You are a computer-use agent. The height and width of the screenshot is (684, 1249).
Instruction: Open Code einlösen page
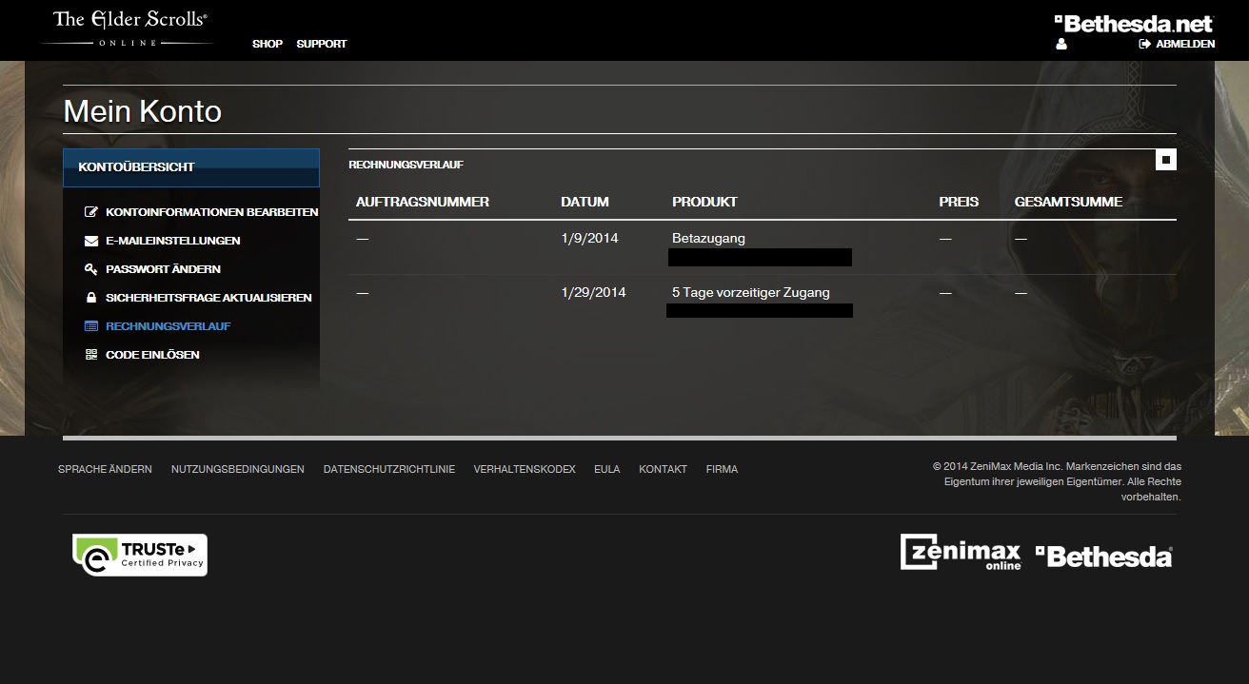[152, 355]
